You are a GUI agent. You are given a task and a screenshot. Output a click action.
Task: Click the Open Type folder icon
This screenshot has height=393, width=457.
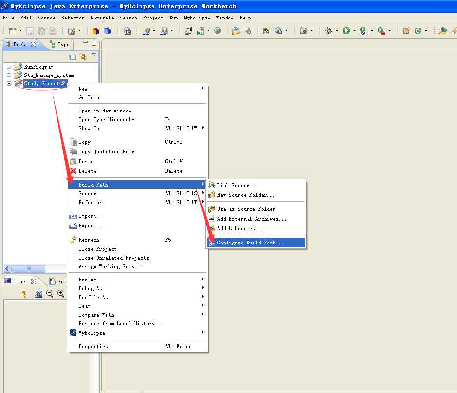[443, 31]
